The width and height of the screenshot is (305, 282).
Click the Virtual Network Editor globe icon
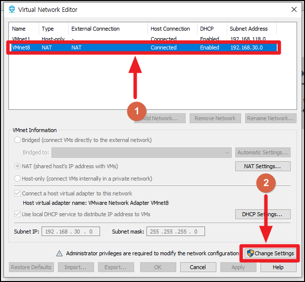(12, 9)
